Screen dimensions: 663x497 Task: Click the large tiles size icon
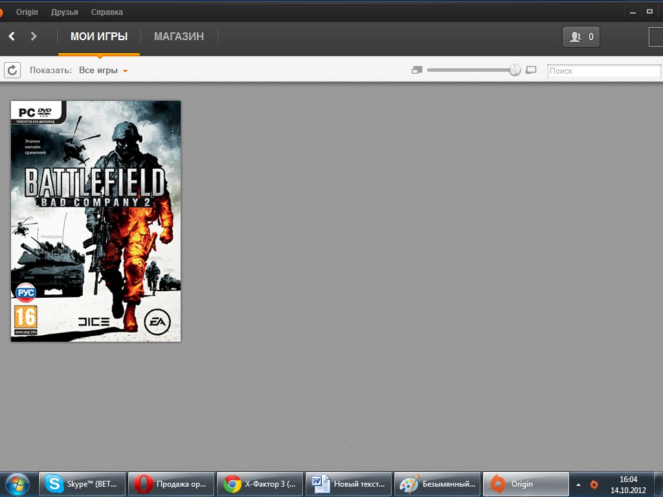pyautogui.click(x=531, y=70)
